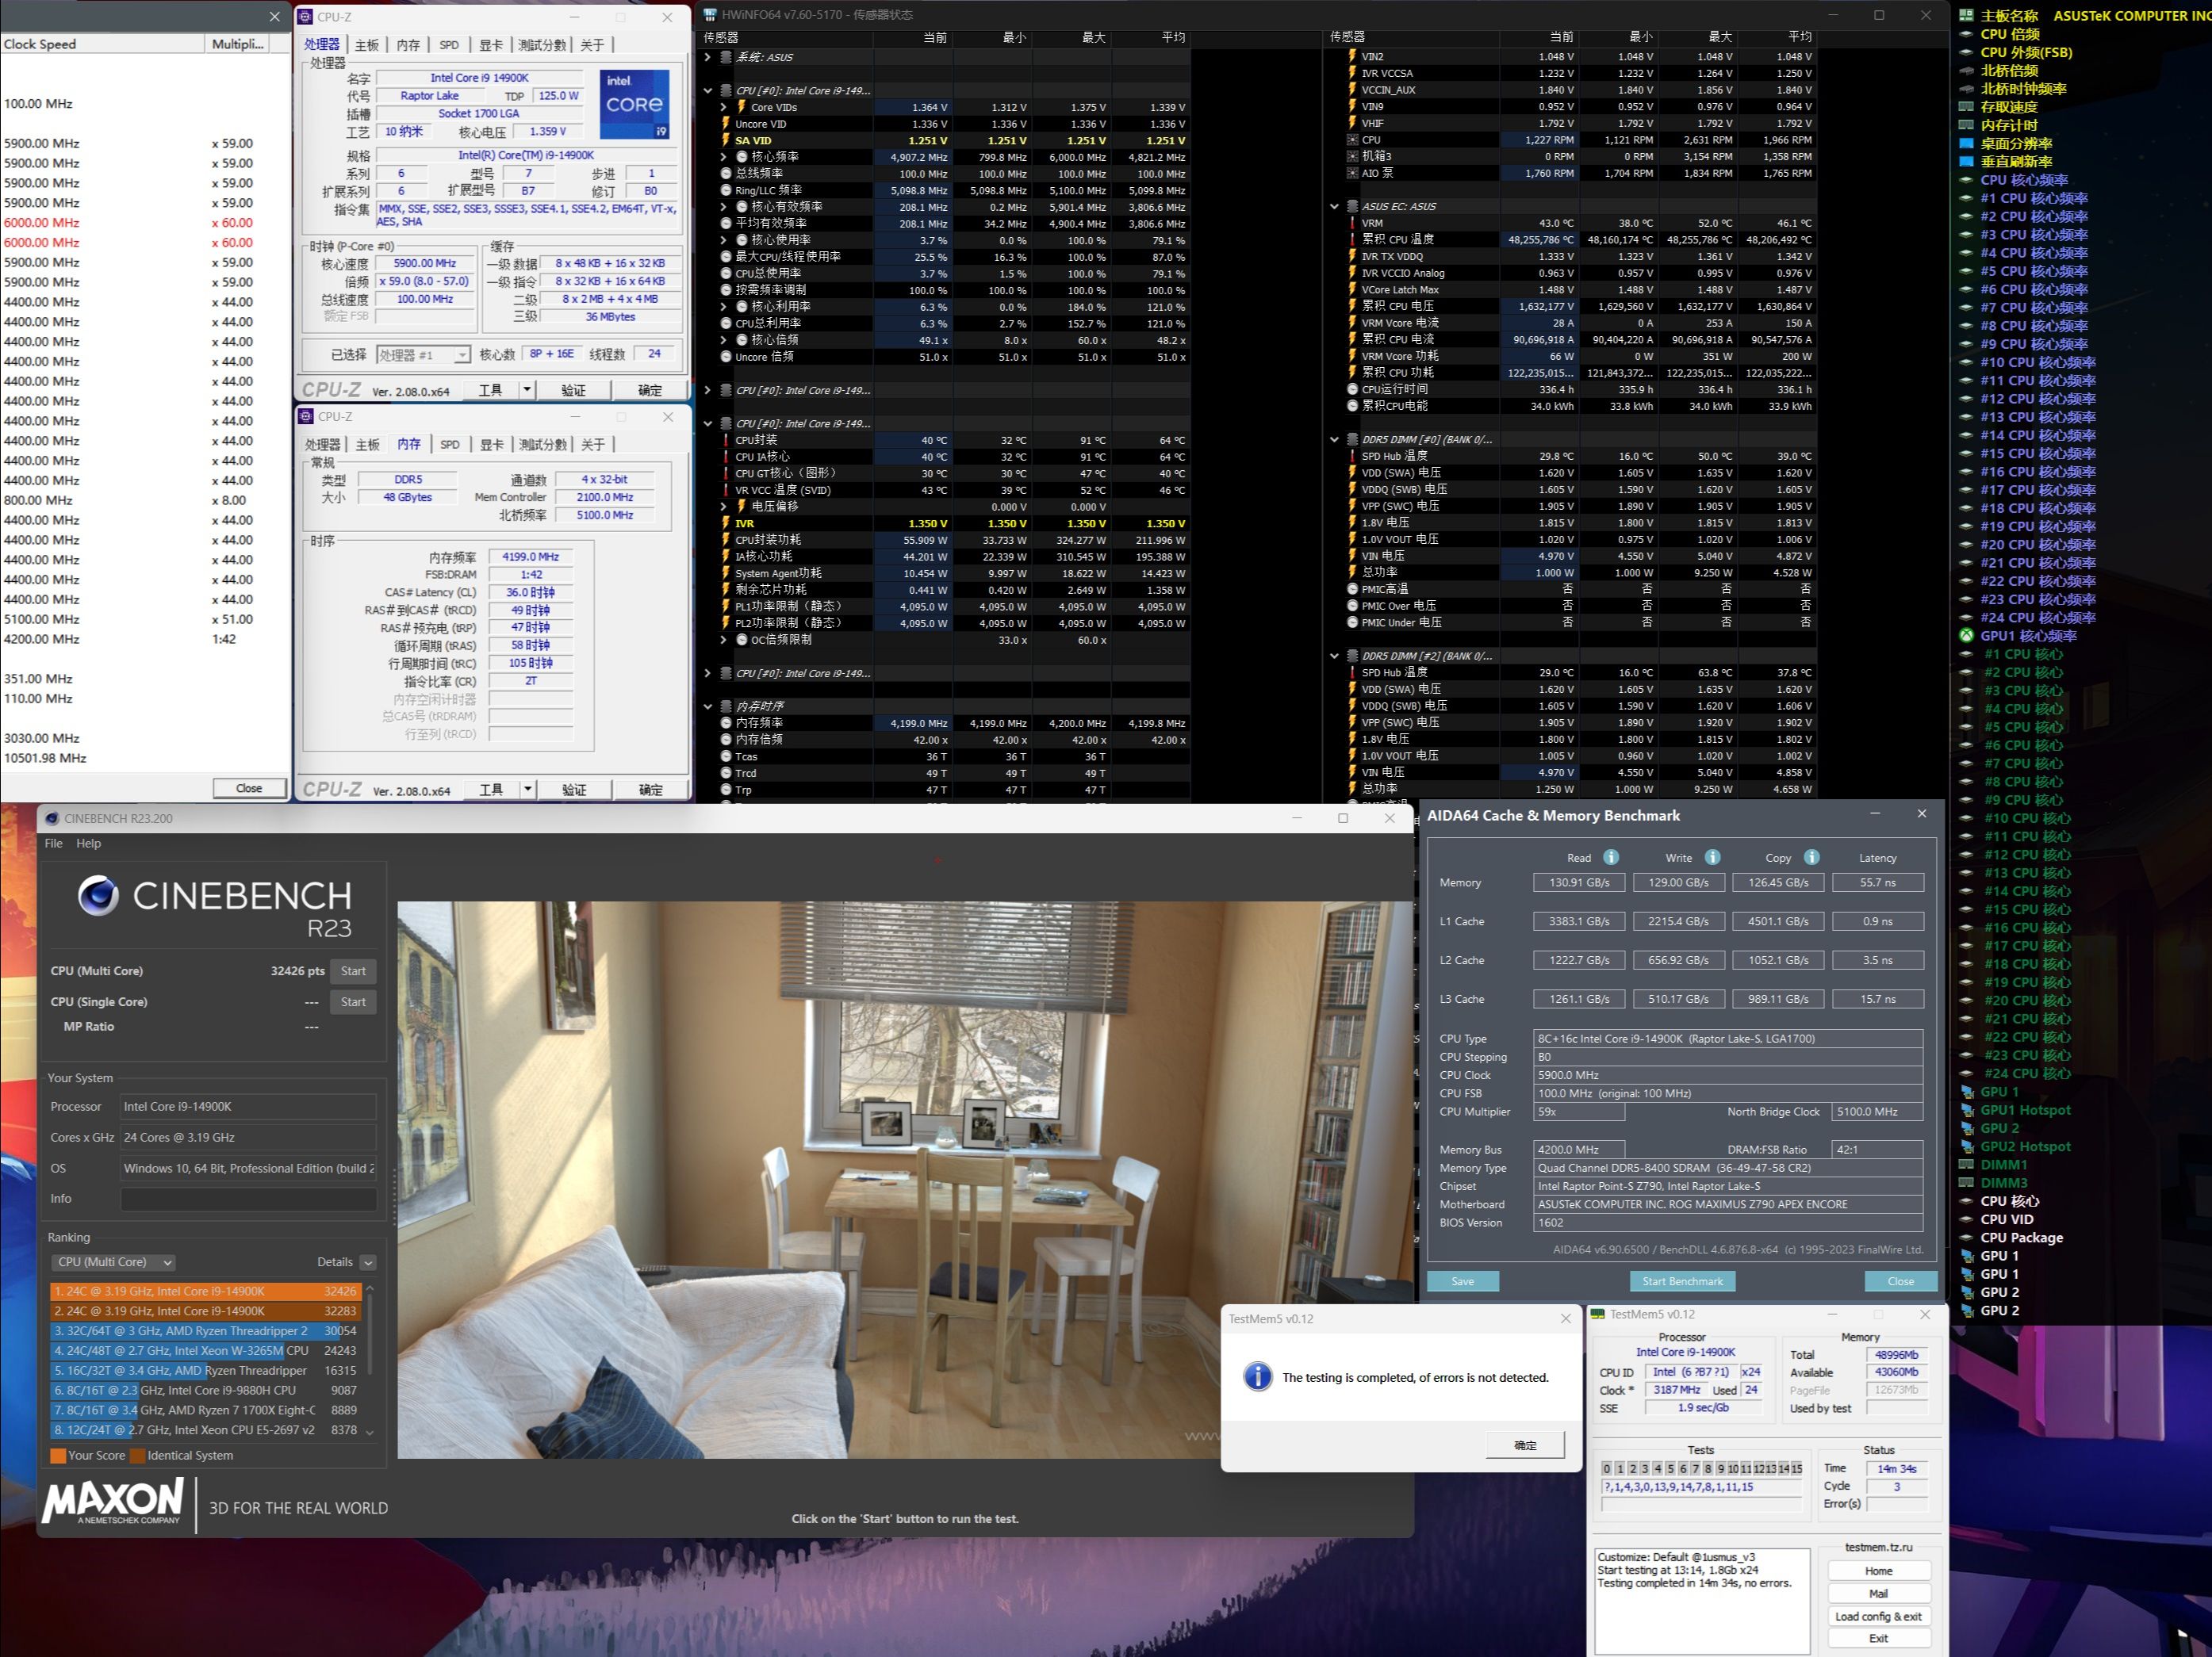Open the Help menu in Cinebench
The width and height of the screenshot is (2212, 1657).
click(89, 844)
